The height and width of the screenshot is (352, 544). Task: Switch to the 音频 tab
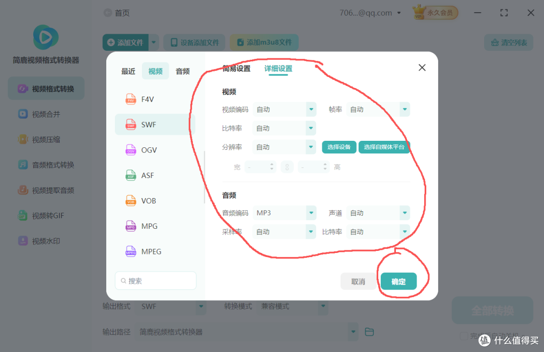(x=182, y=71)
